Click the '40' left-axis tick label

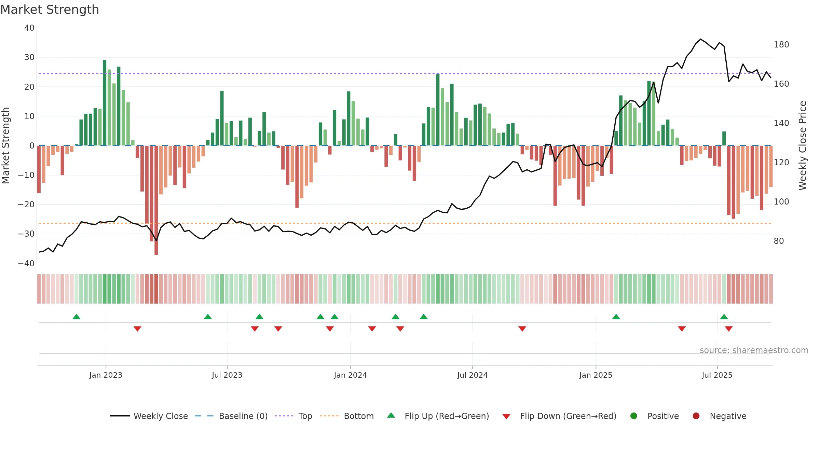(x=29, y=28)
